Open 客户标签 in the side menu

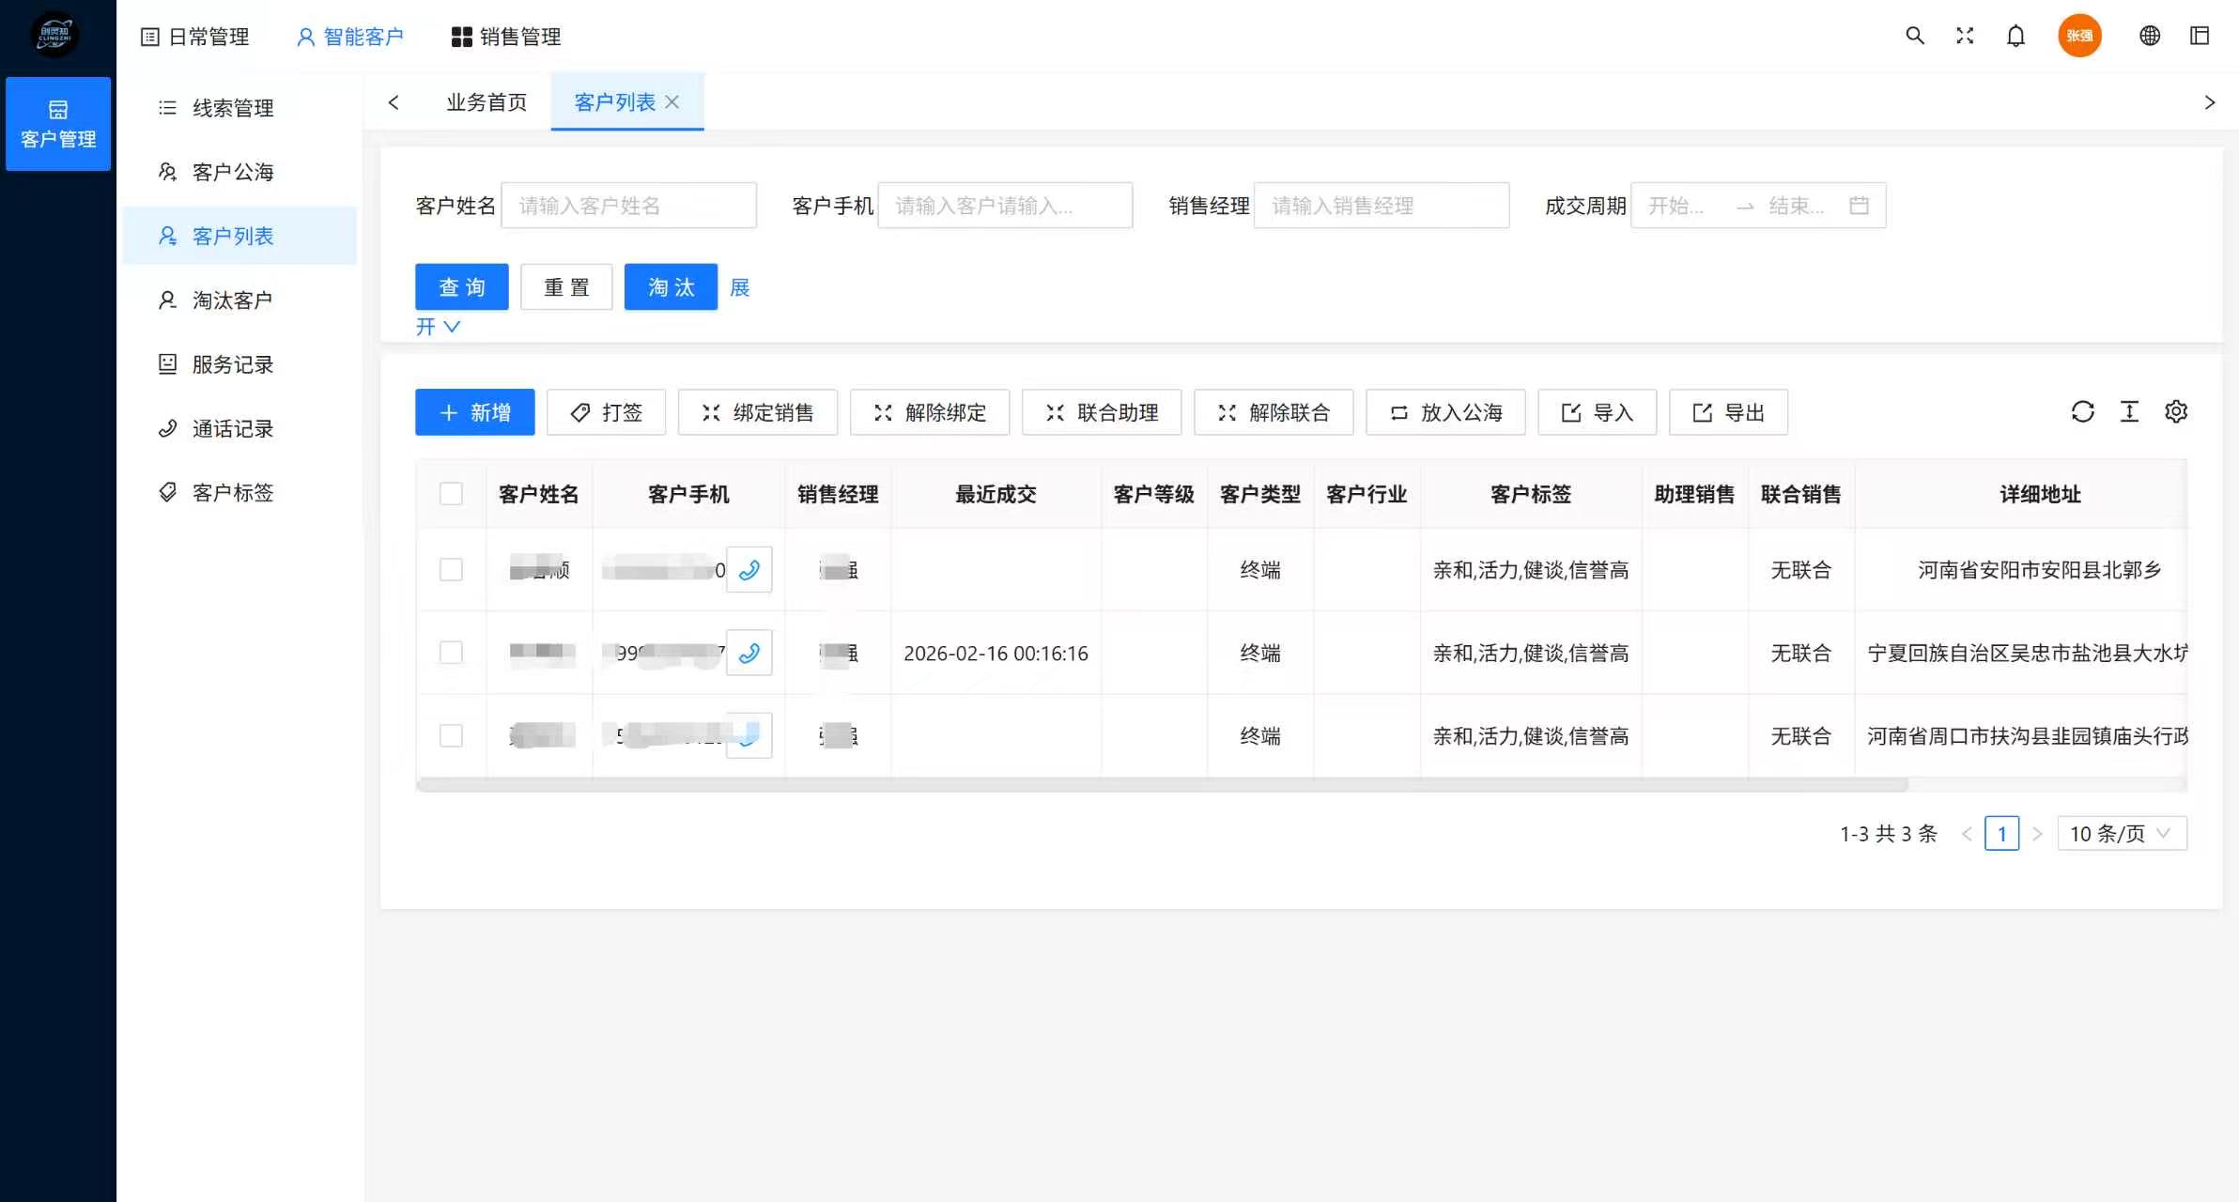239,492
